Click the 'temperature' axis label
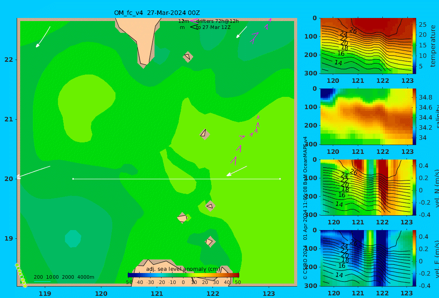The width and height of the screenshot is (439, 298). click(433, 46)
